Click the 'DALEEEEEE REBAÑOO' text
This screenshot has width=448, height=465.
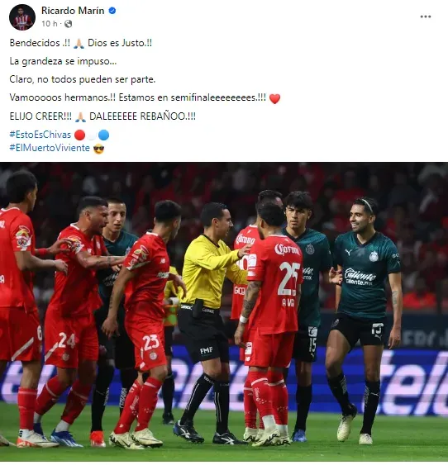[142, 116]
